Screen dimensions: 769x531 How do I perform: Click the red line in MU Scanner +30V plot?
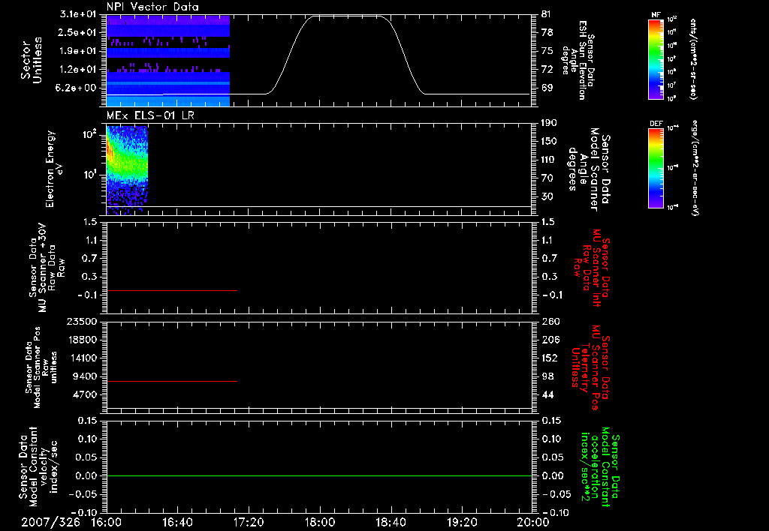(172, 291)
